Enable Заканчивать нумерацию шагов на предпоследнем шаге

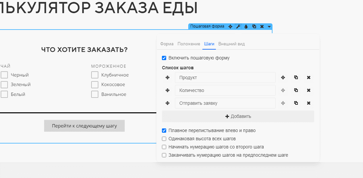[x=164, y=155]
